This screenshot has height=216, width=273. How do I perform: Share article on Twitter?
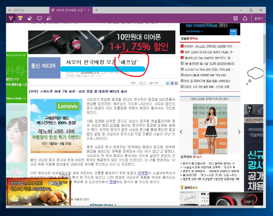click(x=167, y=83)
